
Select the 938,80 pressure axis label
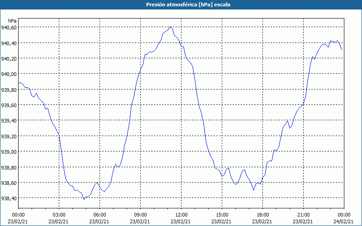click(x=9, y=167)
